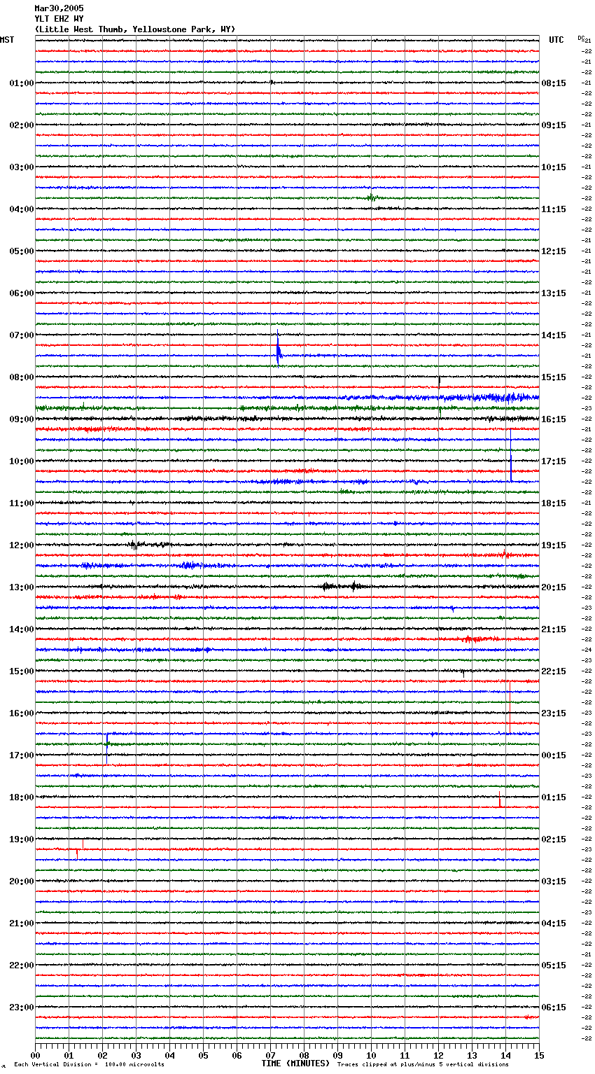The height and width of the screenshot is (1074, 595).
Task: Select the 18:00 MST time label
Action: click(x=22, y=797)
